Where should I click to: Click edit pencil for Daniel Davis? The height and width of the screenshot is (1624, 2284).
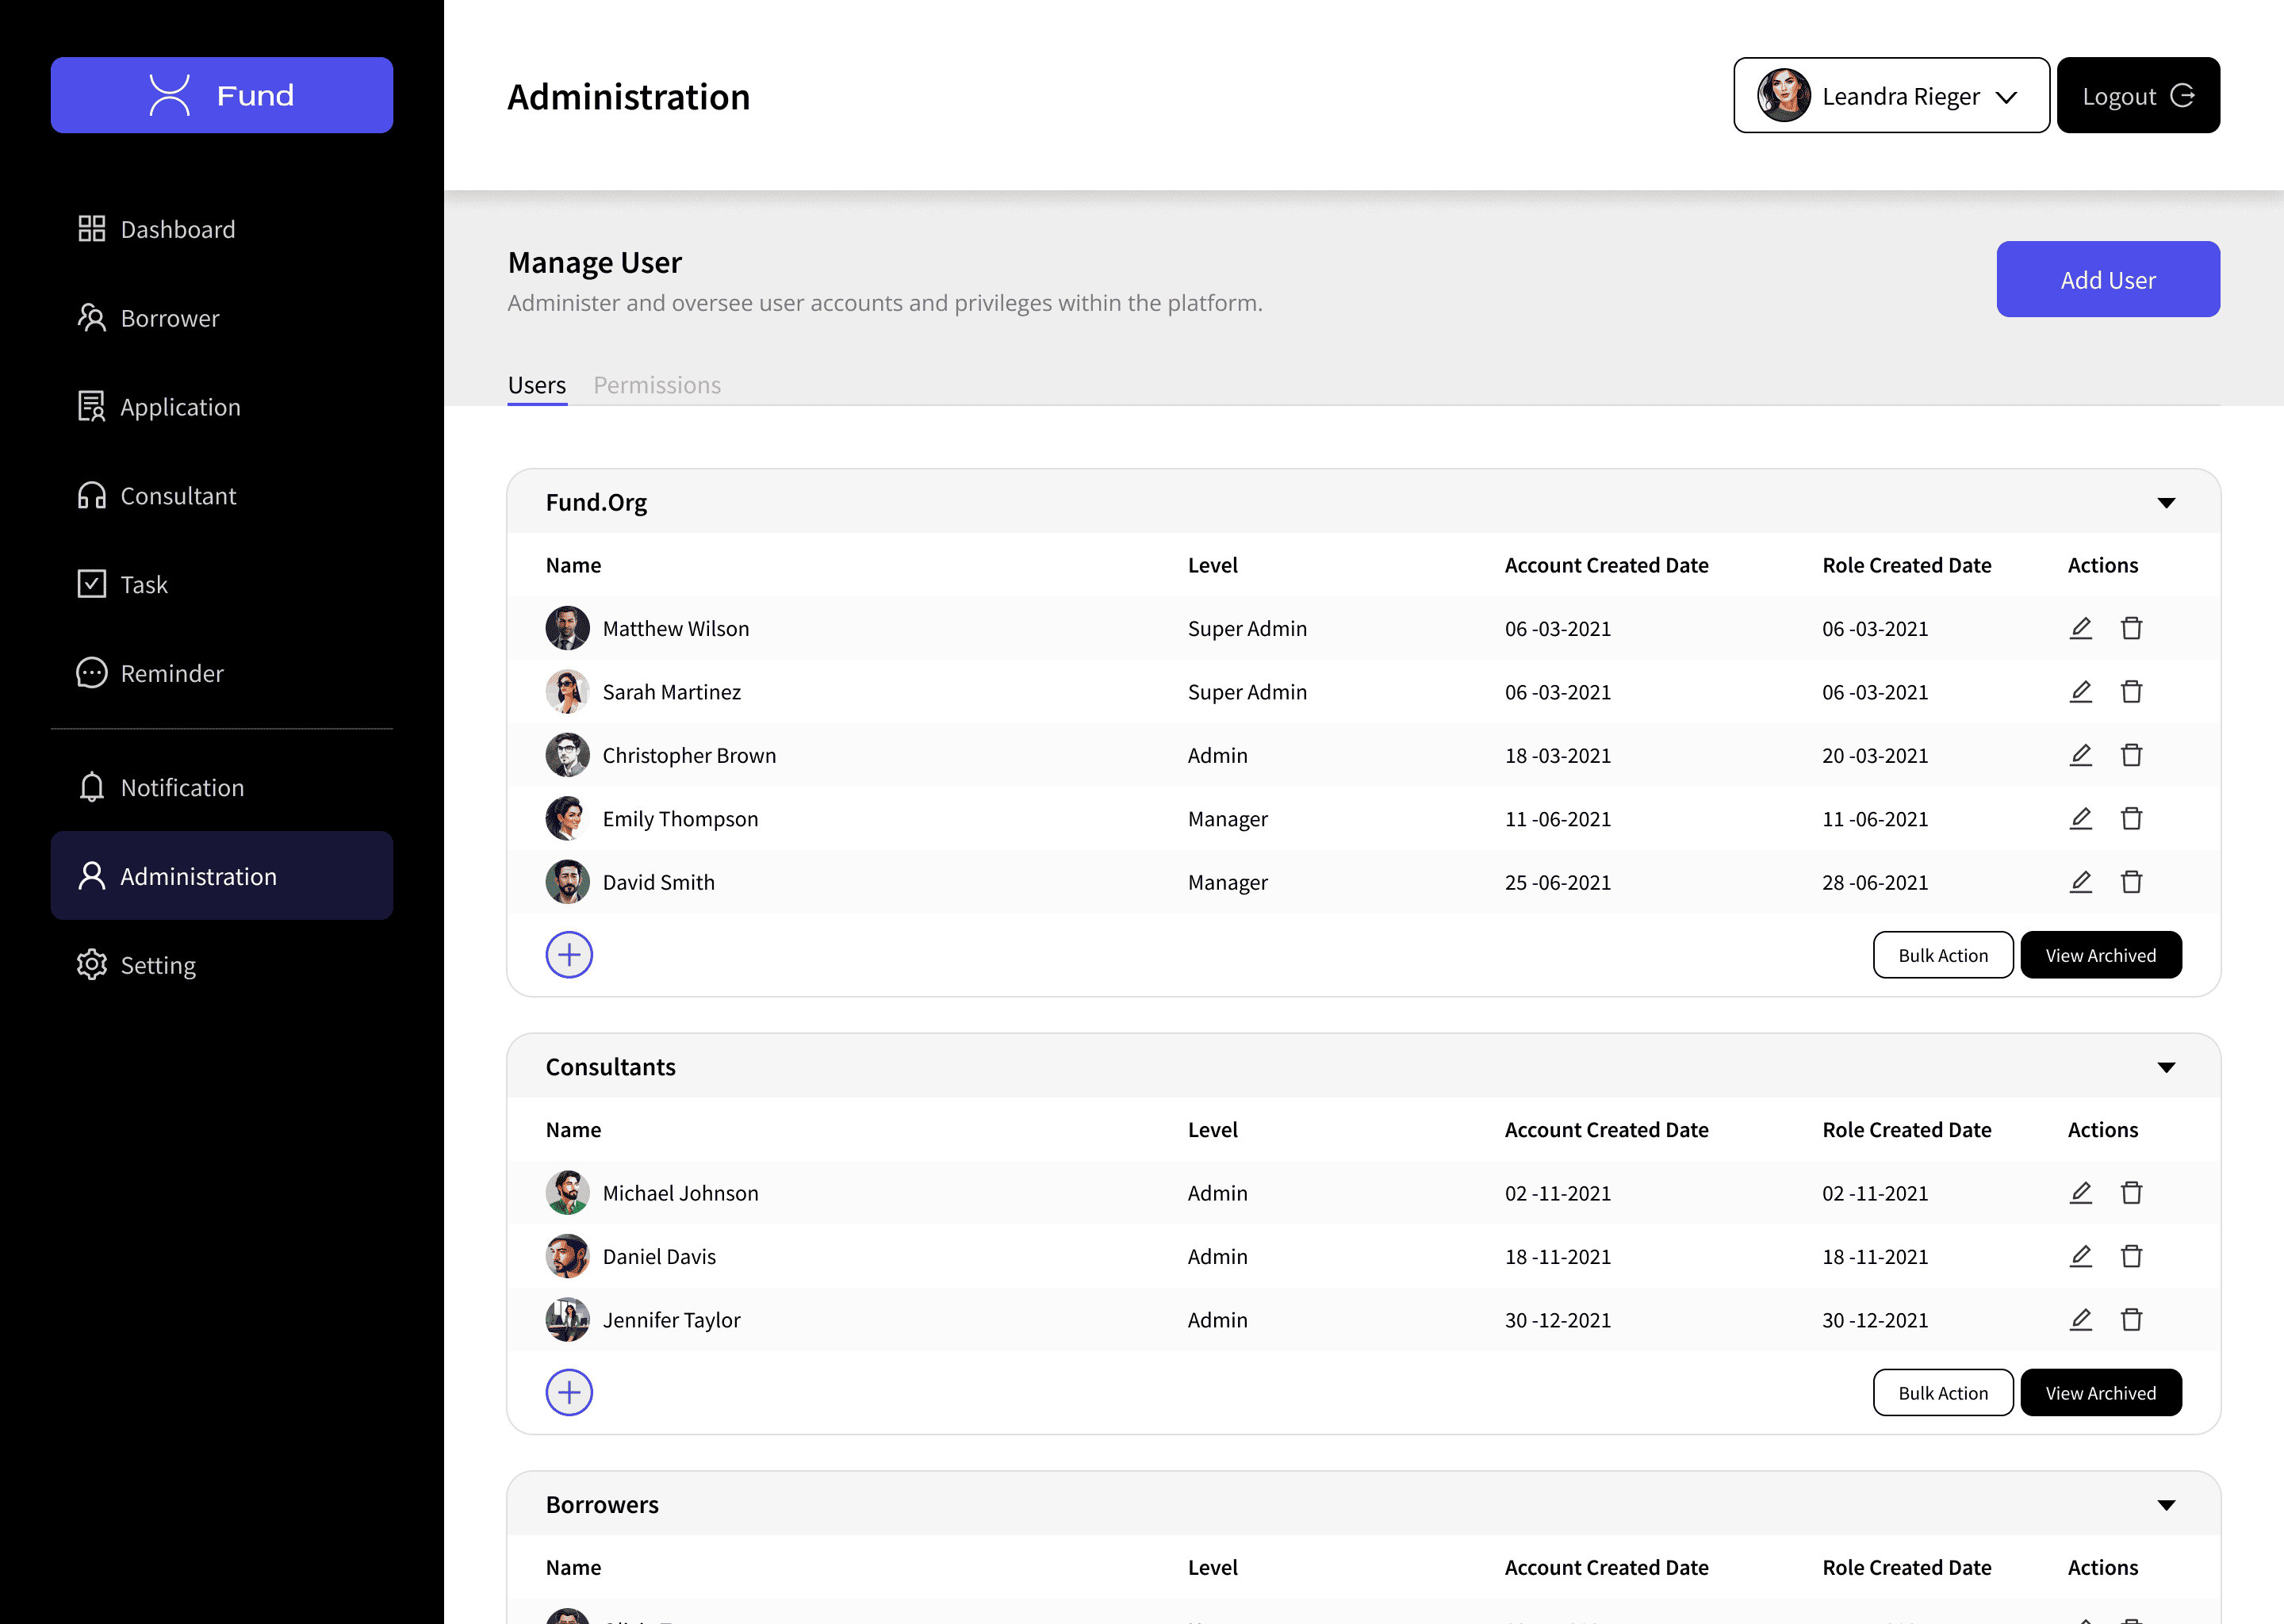point(2080,1256)
